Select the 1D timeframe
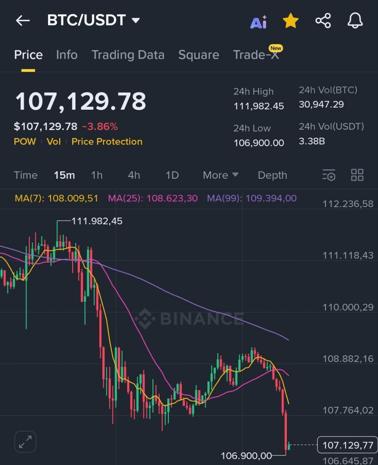This screenshot has width=378, height=465. 172,175
